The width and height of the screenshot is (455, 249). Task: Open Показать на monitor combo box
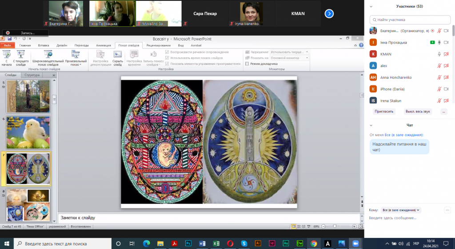click(x=289, y=58)
